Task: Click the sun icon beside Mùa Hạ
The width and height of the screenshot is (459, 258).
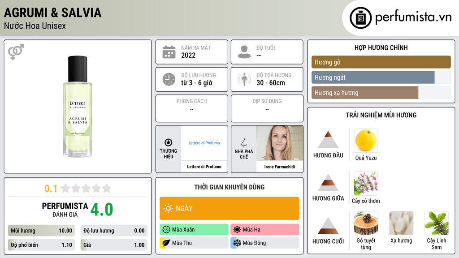Action: [x=237, y=230]
